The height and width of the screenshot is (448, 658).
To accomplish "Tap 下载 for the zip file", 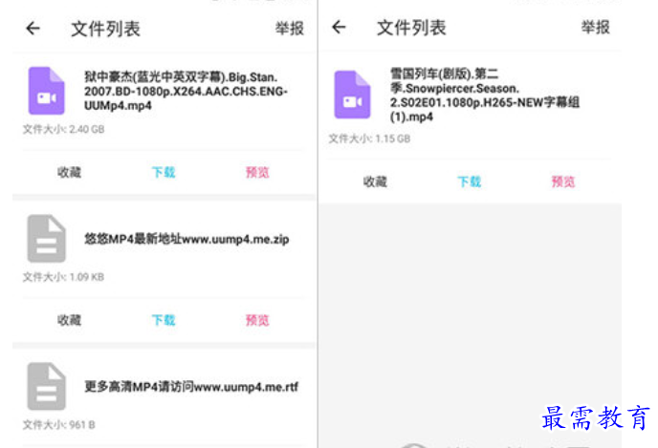I will tap(164, 320).
